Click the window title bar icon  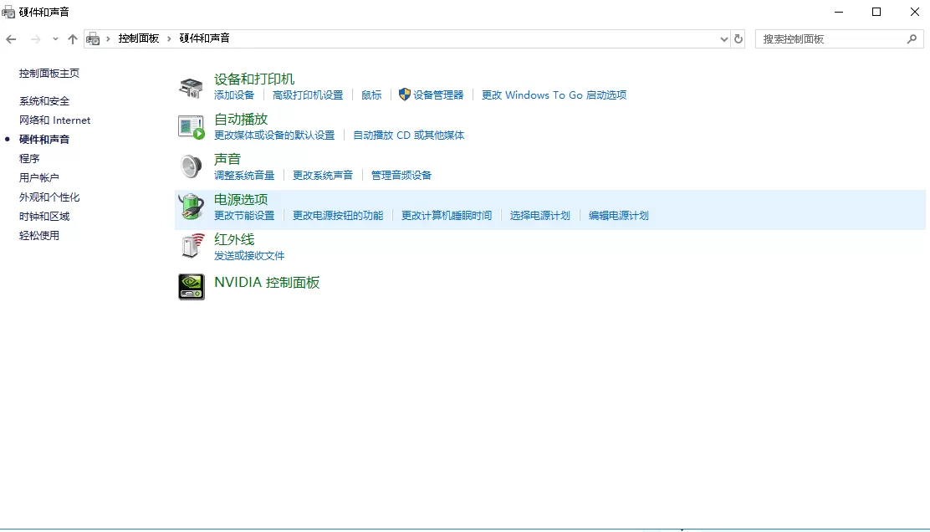[x=8, y=12]
